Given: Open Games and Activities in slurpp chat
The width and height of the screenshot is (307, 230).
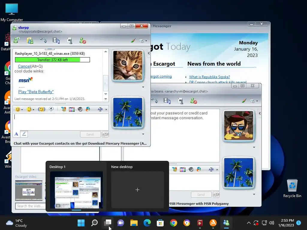Looking at the screenshot, I should coord(70,40).
